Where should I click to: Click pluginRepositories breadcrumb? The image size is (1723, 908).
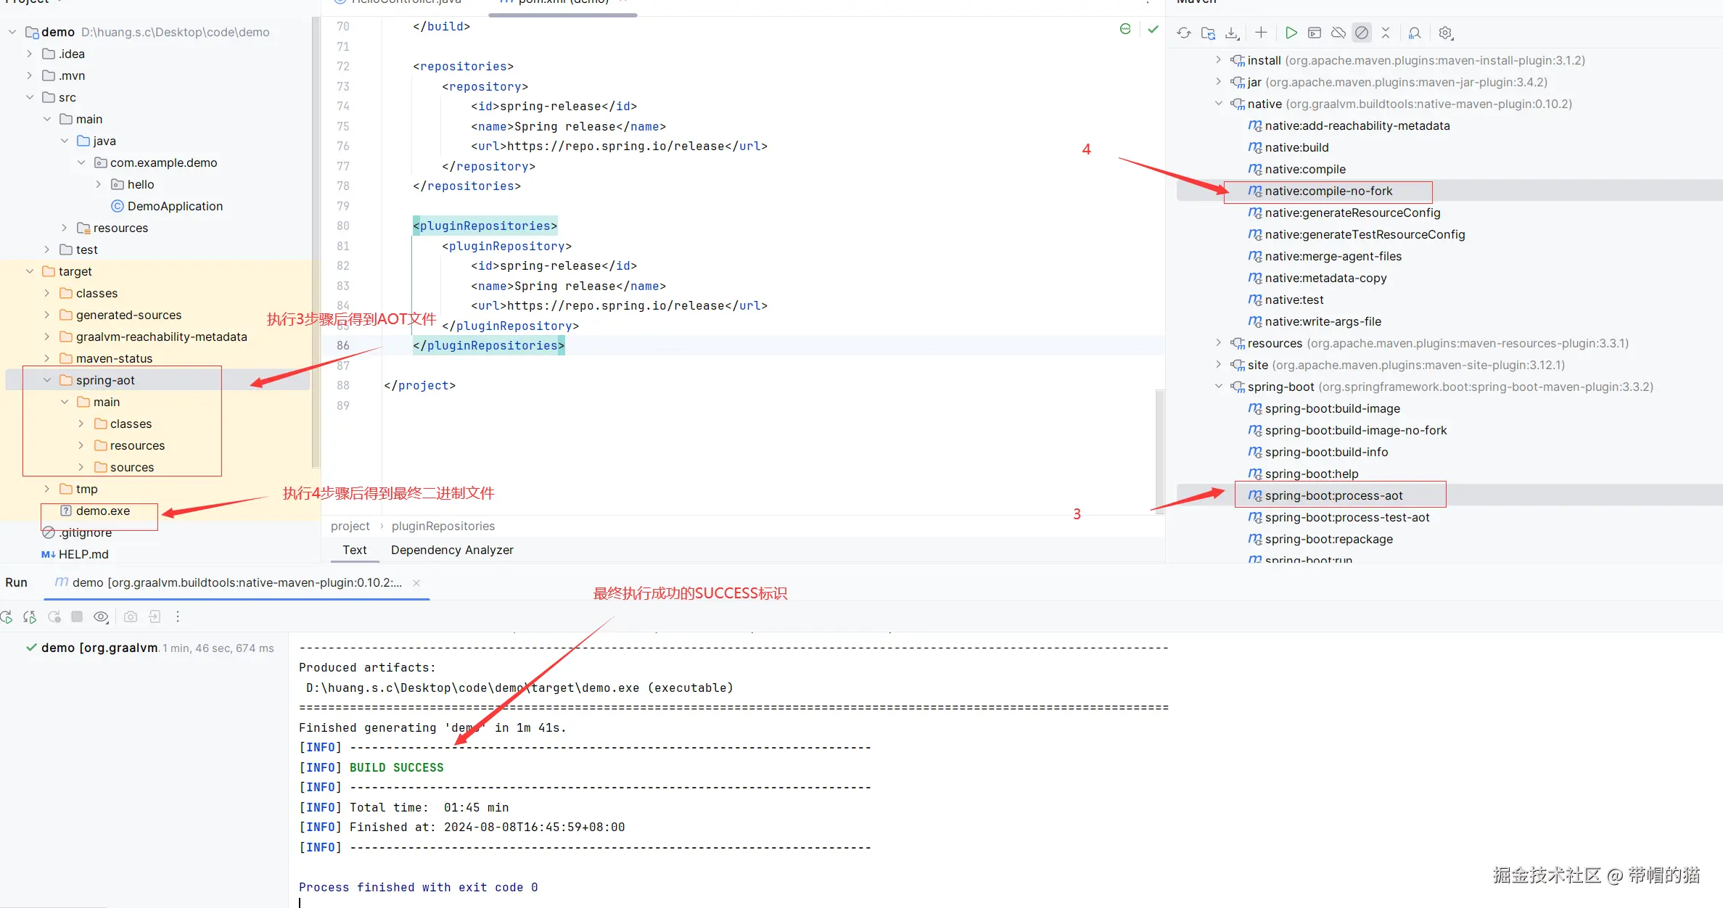point(443,526)
